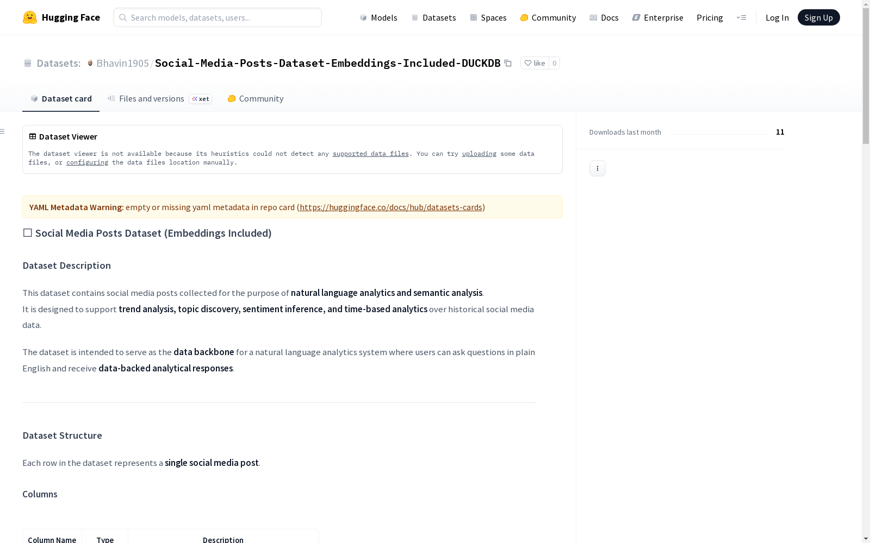Go to the Pricing page

[710, 17]
